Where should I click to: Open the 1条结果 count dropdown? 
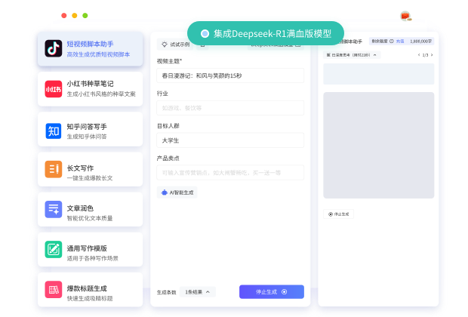coord(198,292)
